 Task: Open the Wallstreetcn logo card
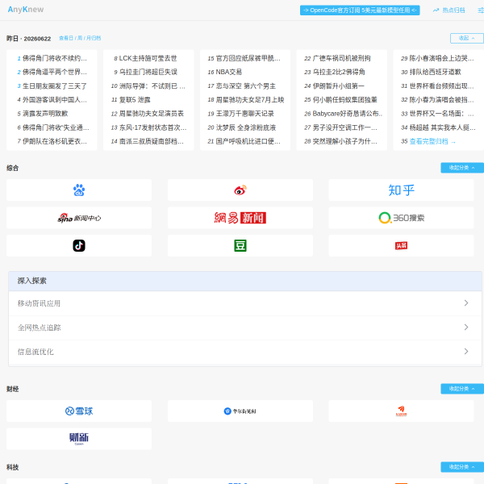click(x=240, y=411)
